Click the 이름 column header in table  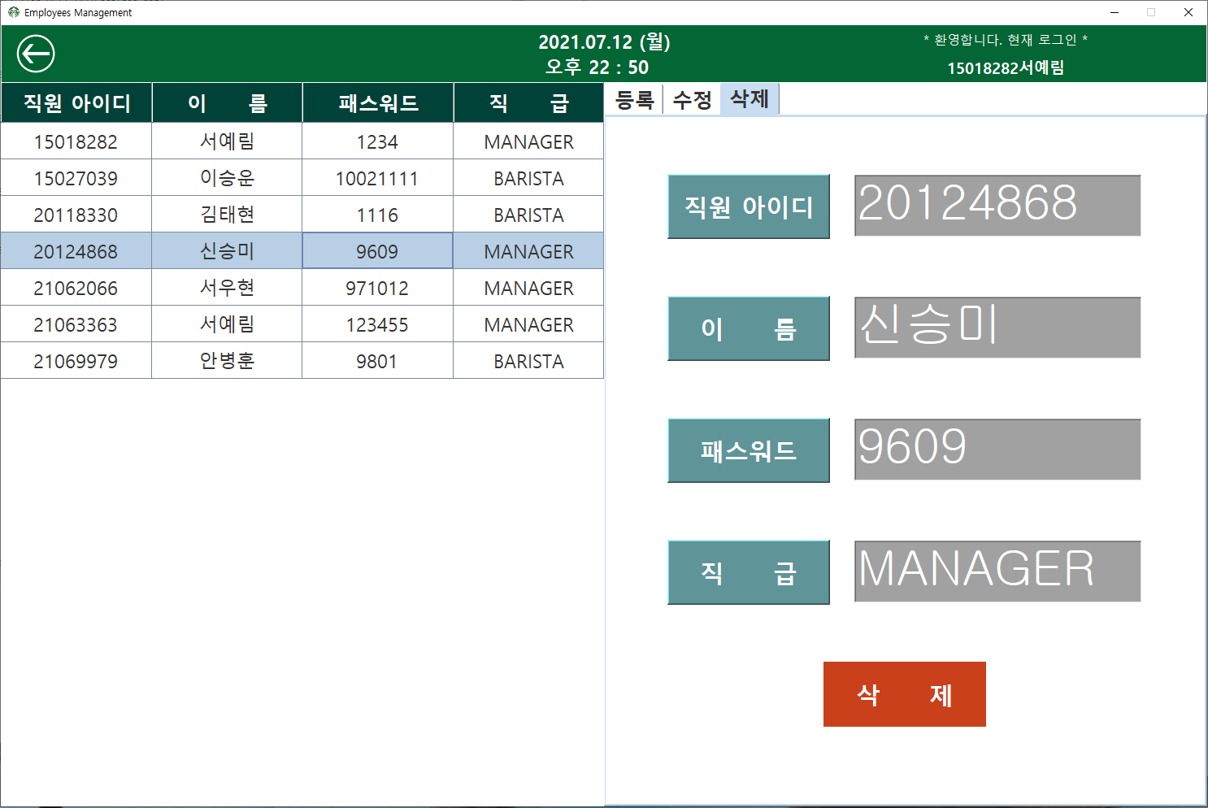[228, 102]
